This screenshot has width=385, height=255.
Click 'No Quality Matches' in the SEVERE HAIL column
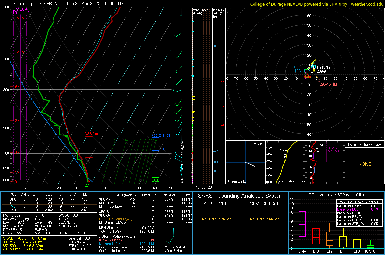coord(264,219)
